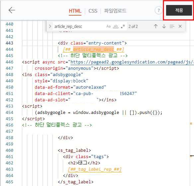The image size is (194, 186).
Task: Toggle regular expression search option
Action: 123,26
